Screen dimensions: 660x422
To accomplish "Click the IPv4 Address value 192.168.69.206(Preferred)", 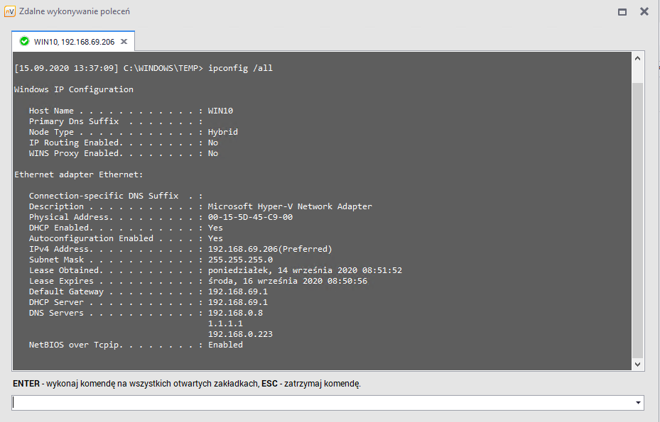I will [x=269, y=249].
